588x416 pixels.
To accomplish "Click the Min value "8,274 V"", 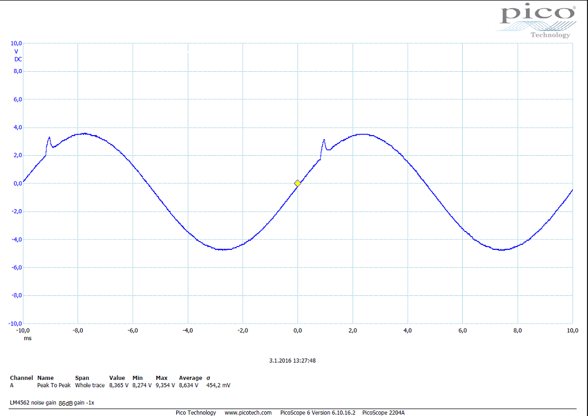I will click(x=142, y=385).
